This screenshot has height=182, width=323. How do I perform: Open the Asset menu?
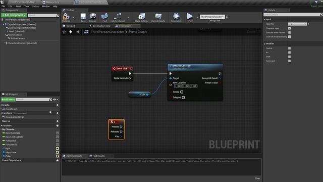(x=18, y=7)
